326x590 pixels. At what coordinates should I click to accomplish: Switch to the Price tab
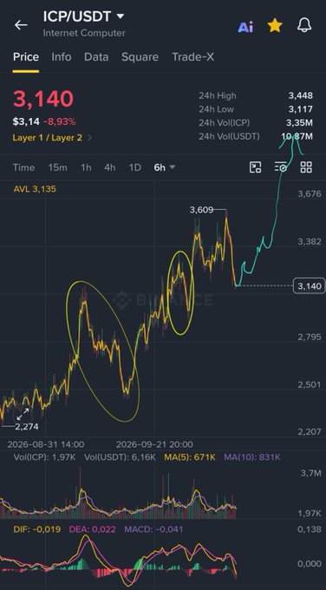pyautogui.click(x=26, y=56)
